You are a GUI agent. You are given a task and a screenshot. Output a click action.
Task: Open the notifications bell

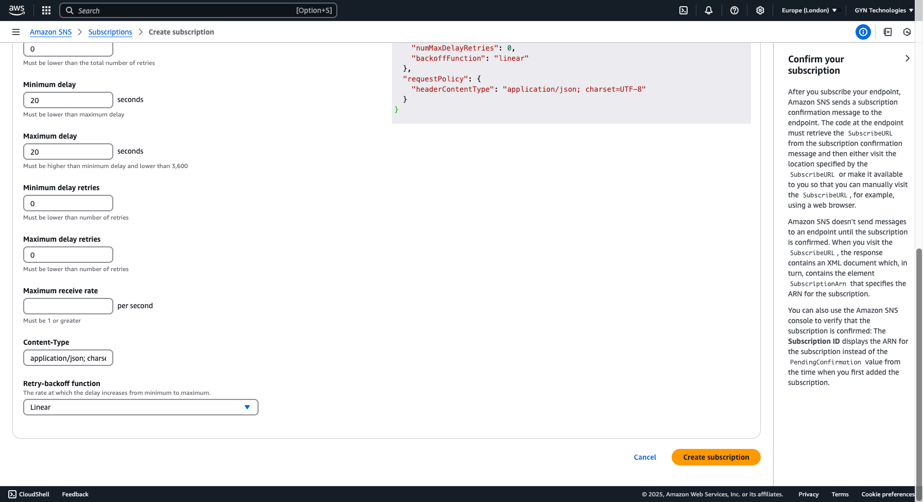[709, 10]
